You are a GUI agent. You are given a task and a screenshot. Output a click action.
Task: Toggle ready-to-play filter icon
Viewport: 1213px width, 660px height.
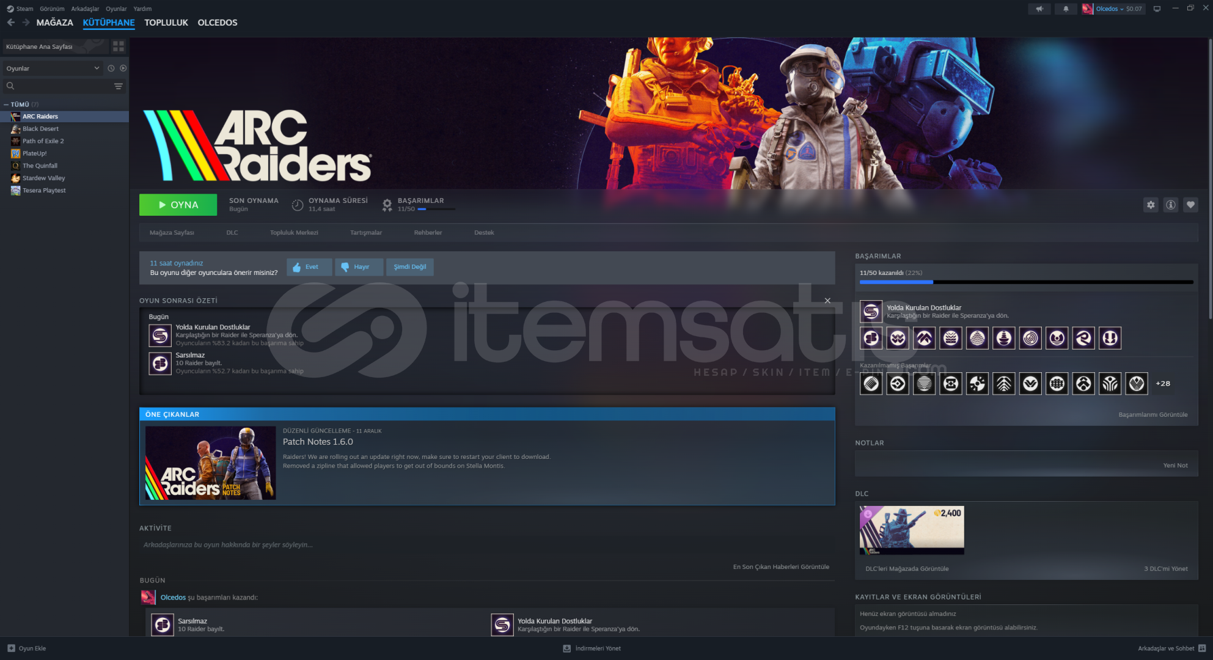(x=123, y=68)
